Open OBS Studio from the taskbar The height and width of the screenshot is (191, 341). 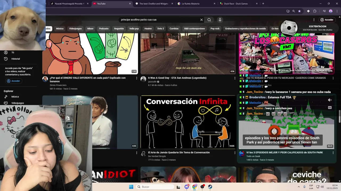click(202, 187)
